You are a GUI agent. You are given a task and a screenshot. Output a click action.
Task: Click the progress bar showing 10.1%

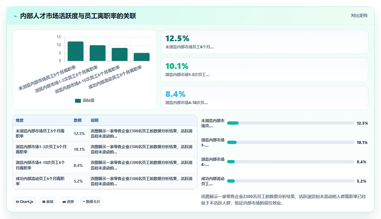click(x=291, y=142)
